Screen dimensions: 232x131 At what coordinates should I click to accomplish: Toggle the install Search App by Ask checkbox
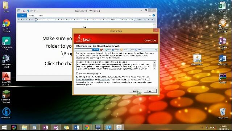(x=77, y=74)
